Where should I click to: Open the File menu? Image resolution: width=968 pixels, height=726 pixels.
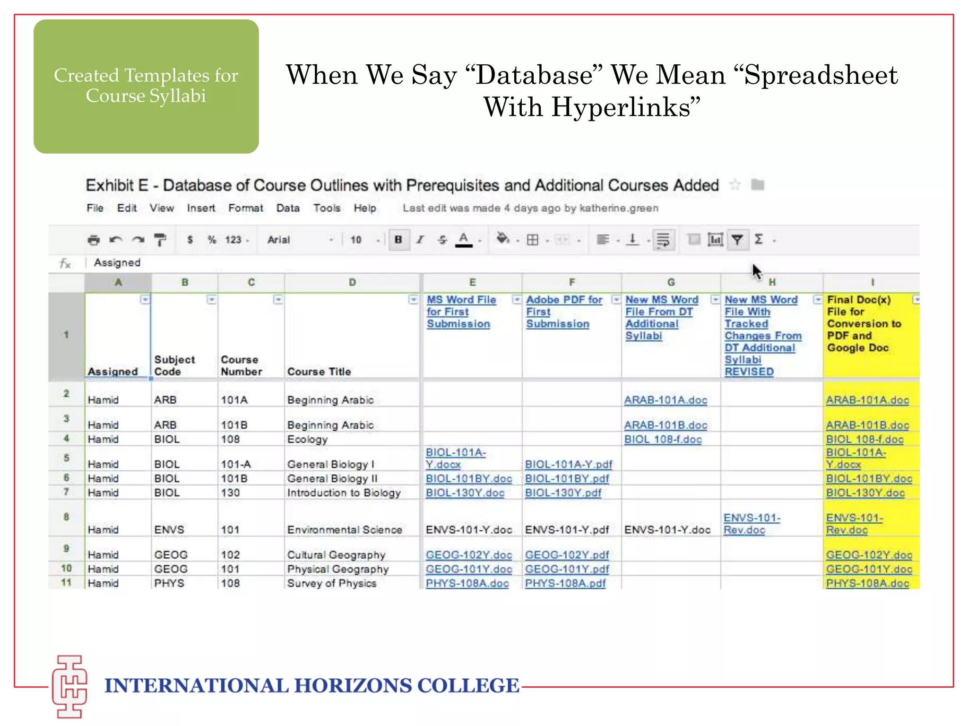click(95, 208)
